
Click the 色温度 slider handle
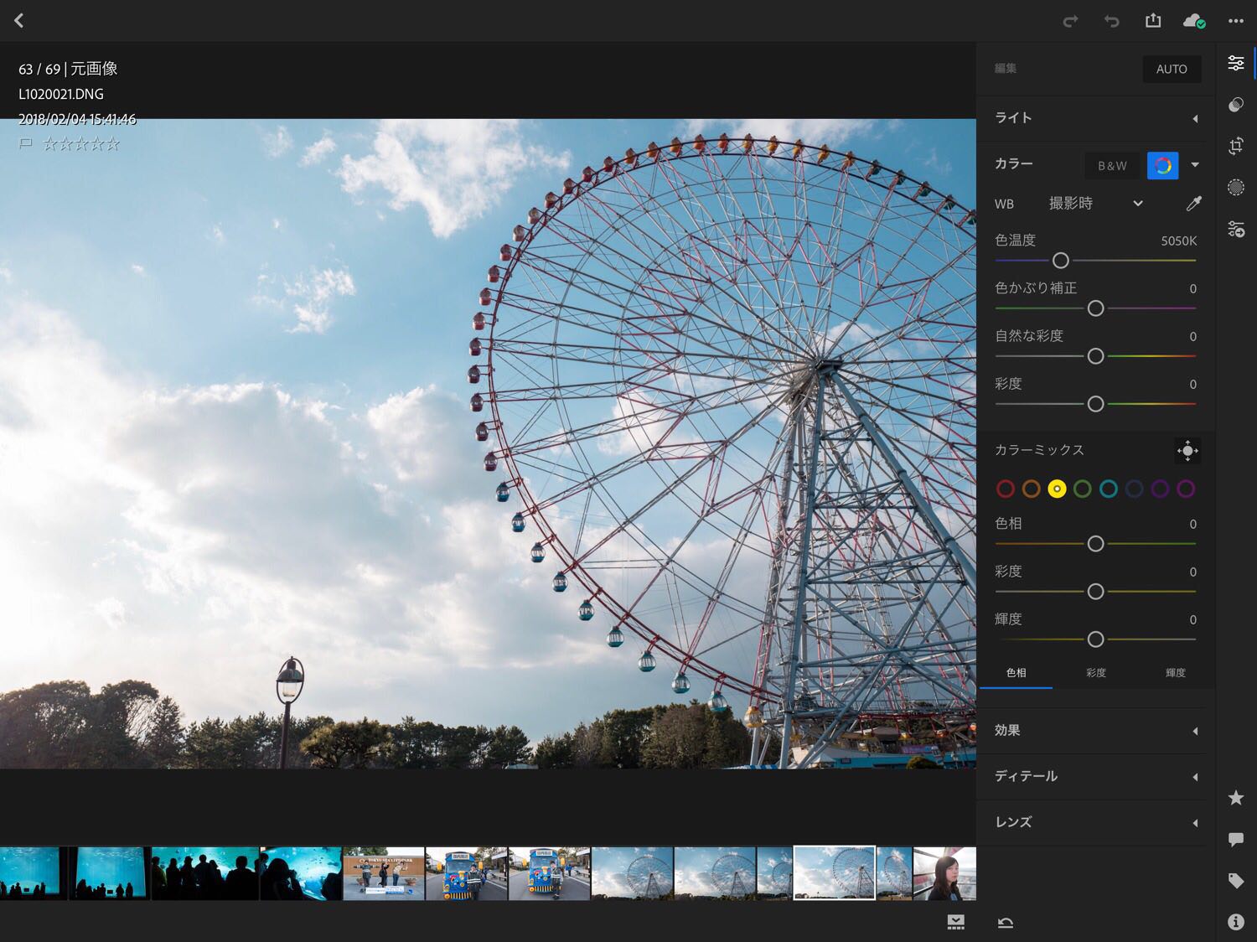1061,261
